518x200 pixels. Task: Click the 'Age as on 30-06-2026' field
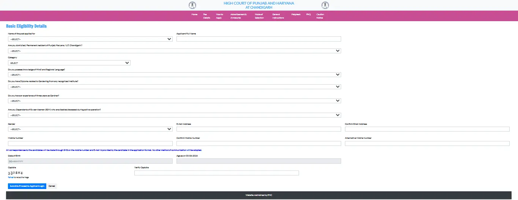tap(259, 161)
